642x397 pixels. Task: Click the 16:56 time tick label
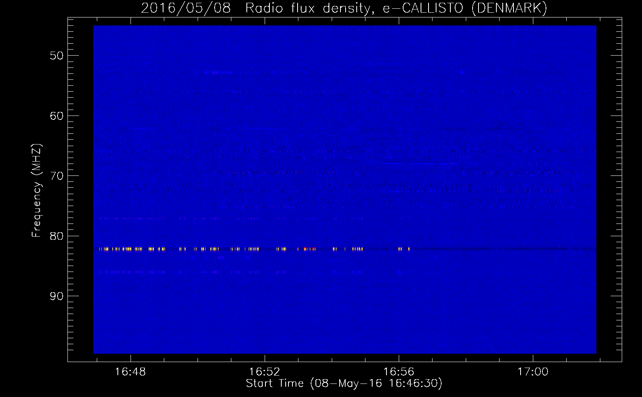(399, 372)
